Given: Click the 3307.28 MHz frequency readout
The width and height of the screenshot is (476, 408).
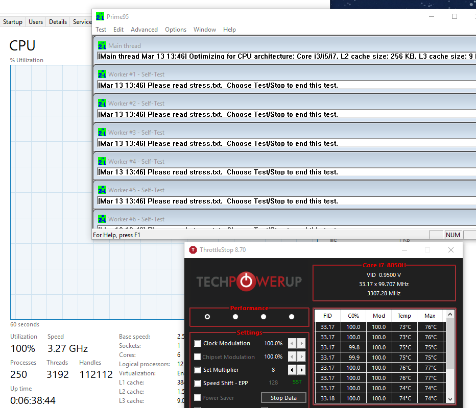Looking at the screenshot, I should [x=384, y=293].
